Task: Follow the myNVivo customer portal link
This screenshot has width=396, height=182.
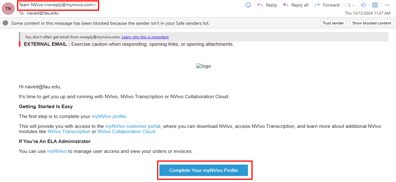Action: coord(133,126)
